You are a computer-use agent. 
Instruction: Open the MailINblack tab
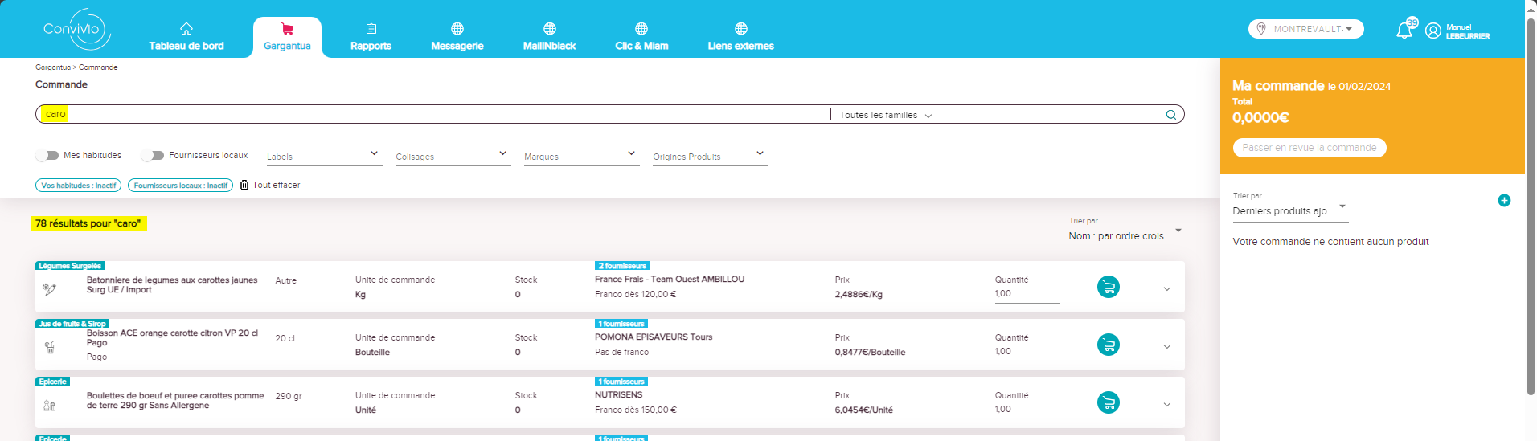click(x=550, y=37)
